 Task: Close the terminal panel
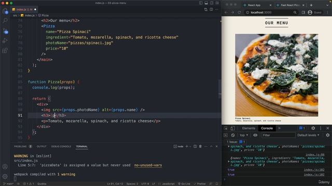coord(216,146)
